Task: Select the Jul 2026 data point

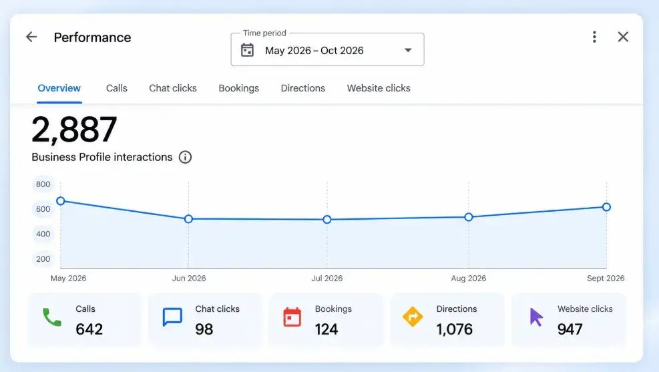Action: 327,220
